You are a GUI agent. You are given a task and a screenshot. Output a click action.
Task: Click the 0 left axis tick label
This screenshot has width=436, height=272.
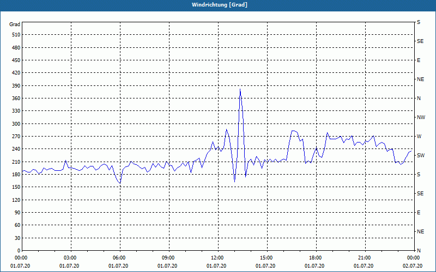(19, 251)
